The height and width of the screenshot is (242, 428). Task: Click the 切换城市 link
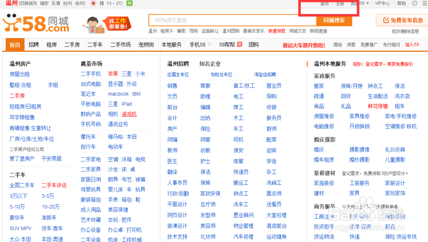pos(28,3)
